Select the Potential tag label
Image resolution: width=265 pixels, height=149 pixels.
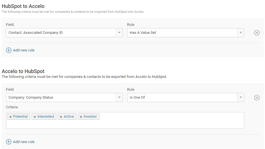pyautogui.click(x=20, y=117)
